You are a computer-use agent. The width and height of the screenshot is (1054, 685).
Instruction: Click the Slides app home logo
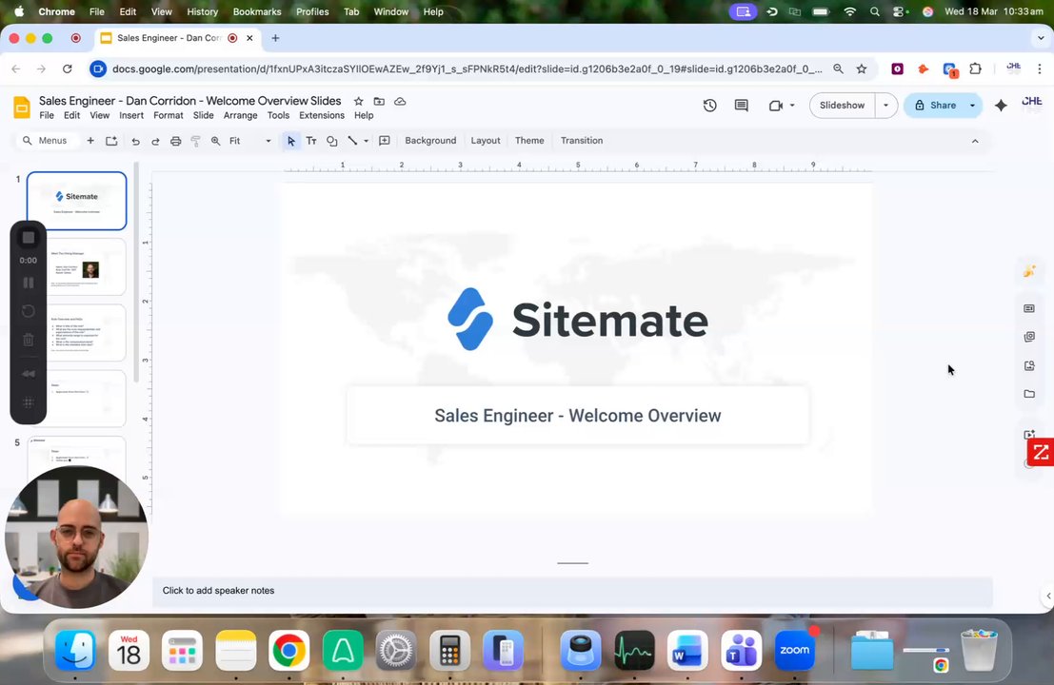22,108
